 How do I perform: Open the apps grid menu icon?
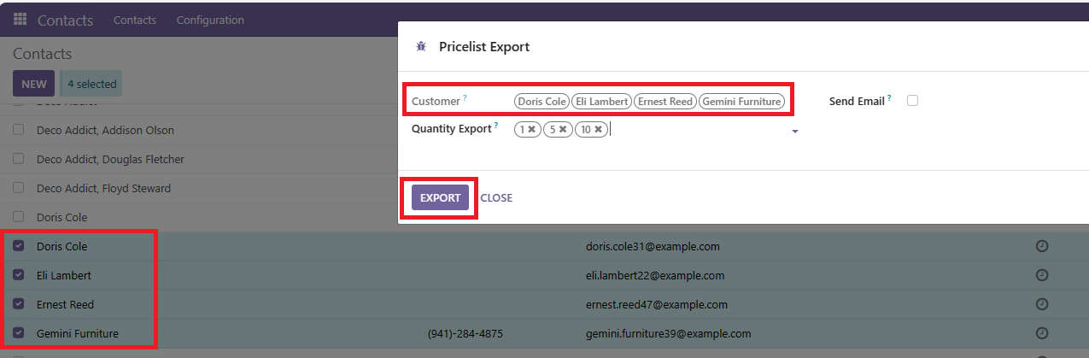click(20, 20)
